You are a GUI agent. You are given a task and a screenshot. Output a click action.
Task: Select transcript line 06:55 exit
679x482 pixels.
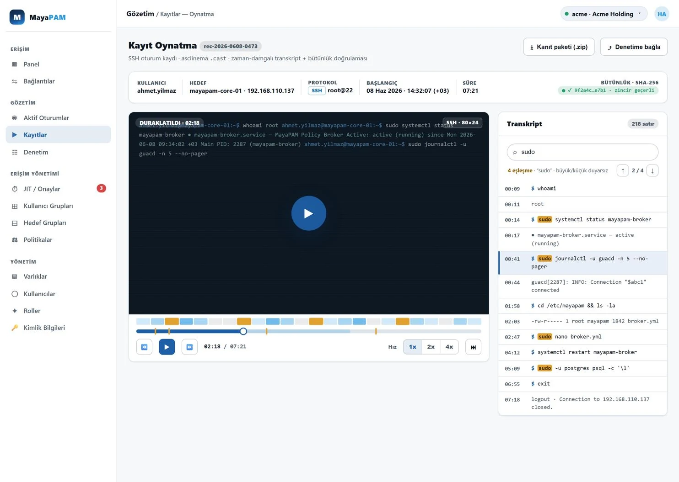(x=582, y=384)
